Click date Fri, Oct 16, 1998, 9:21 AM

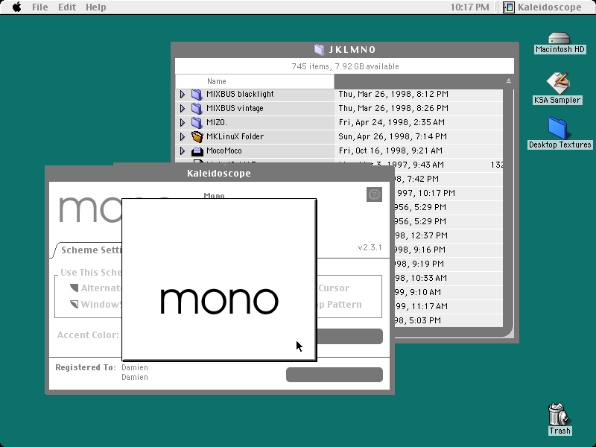pyautogui.click(x=390, y=151)
